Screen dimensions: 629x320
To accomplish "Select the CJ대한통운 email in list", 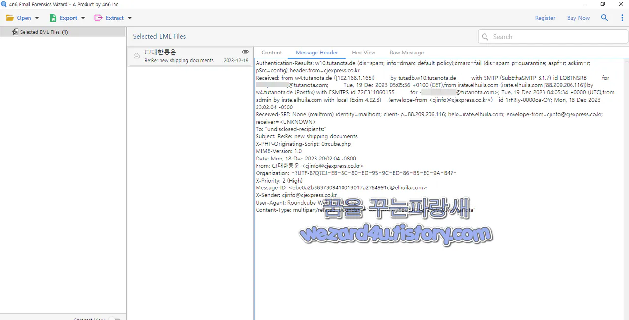I will [190, 56].
